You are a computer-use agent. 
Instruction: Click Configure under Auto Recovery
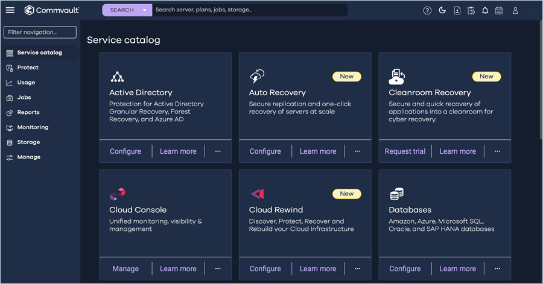(x=265, y=151)
